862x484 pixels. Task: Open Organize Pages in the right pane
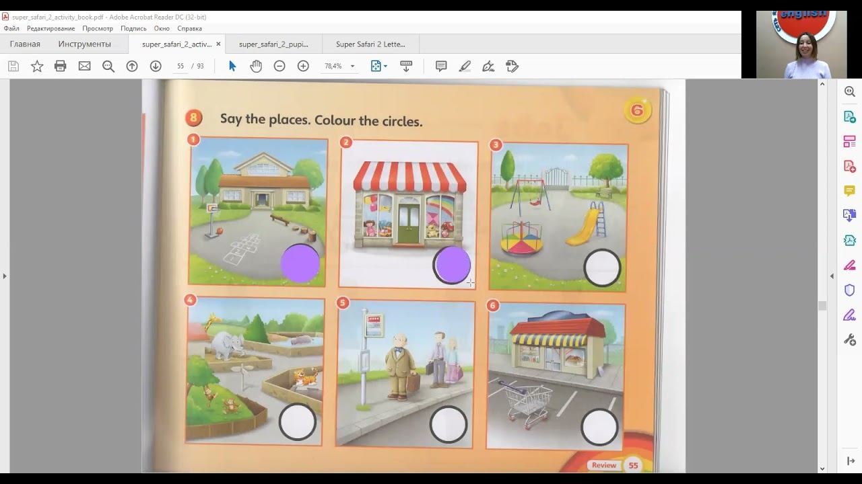coord(850,142)
